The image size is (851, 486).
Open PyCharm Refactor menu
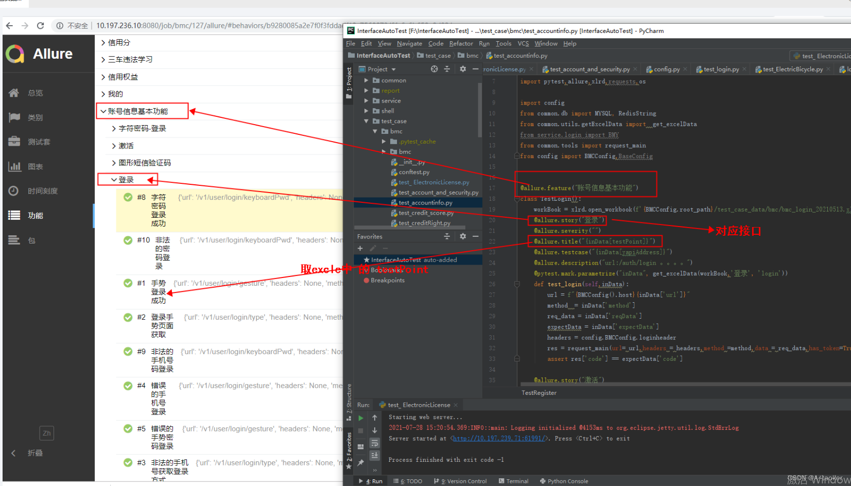click(x=461, y=44)
